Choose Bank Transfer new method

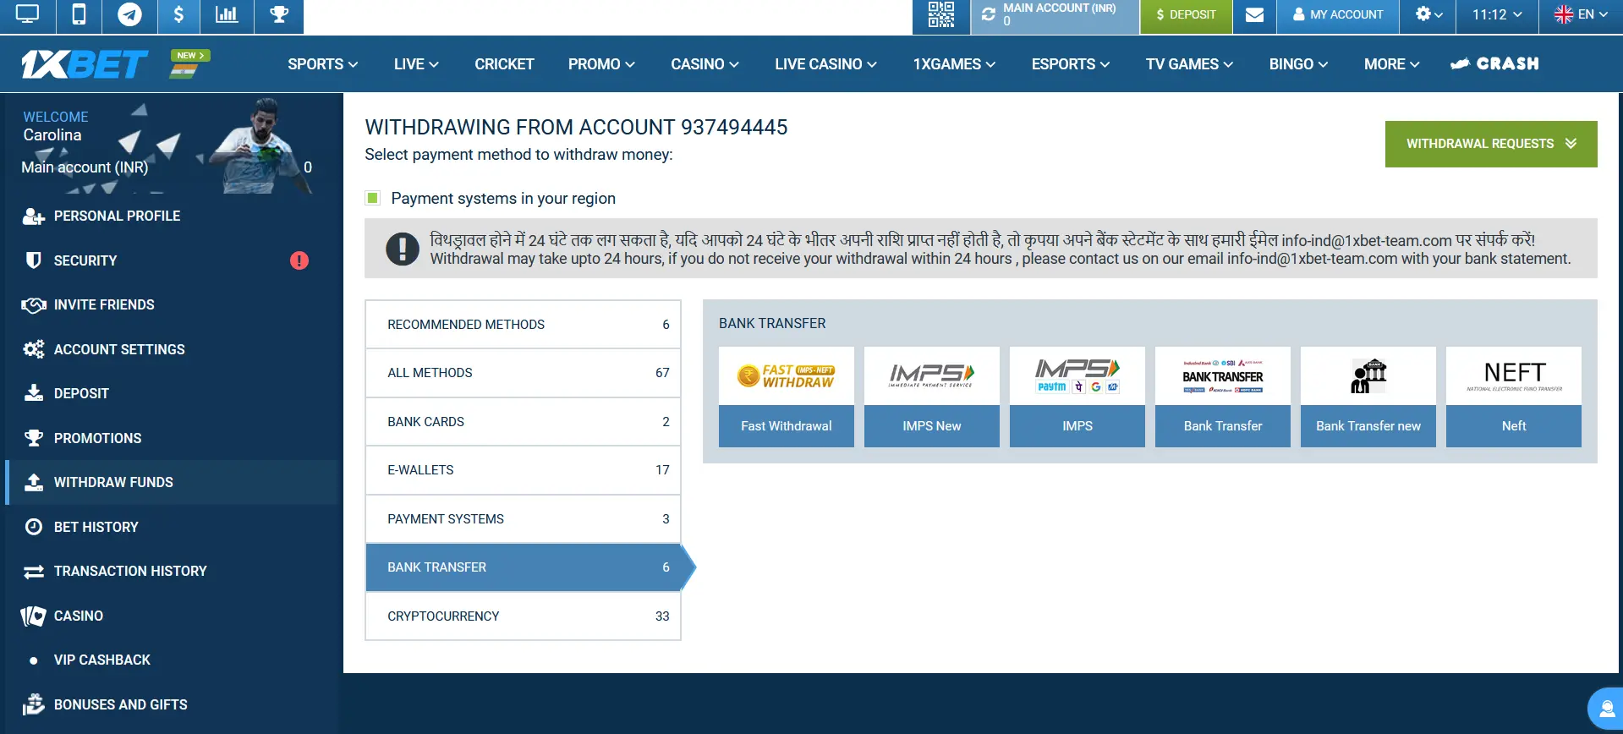1368,397
